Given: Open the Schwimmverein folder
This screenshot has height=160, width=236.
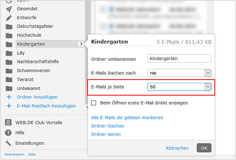Looking at the screenshot, I should (x=34, y=70).
